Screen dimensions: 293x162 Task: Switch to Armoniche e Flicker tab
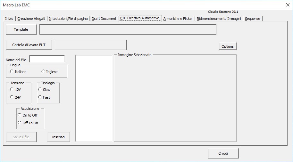point(178,19)
